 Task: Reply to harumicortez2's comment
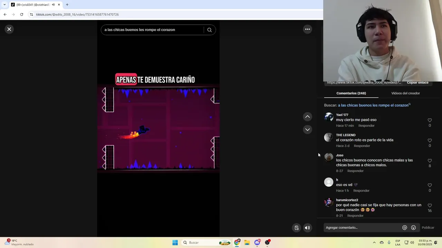[x=355, y=216]
